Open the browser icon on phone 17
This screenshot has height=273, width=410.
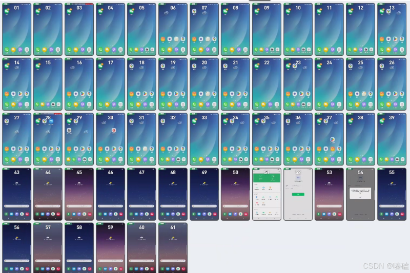pos(114,104)
